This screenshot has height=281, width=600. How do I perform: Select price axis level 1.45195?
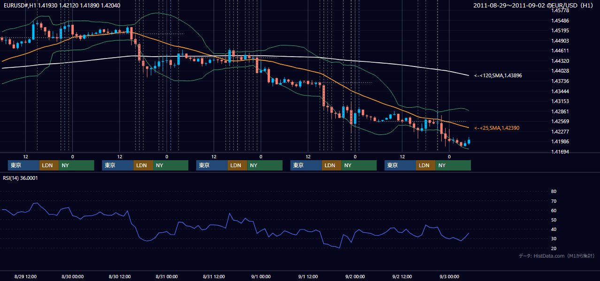pyautogui.click(x=560, y=31)
